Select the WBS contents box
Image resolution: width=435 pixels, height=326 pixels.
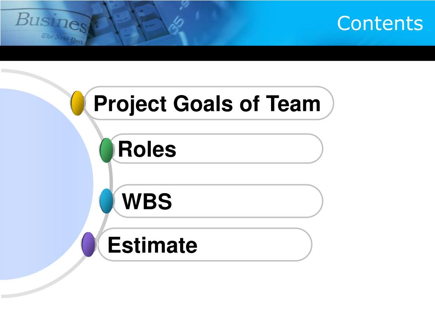[217, 201]
